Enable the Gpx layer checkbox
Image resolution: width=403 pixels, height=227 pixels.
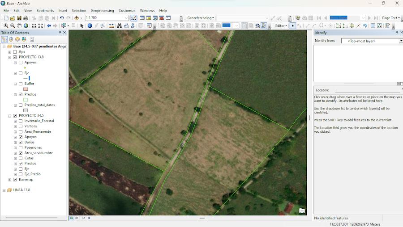coord(15,52)
